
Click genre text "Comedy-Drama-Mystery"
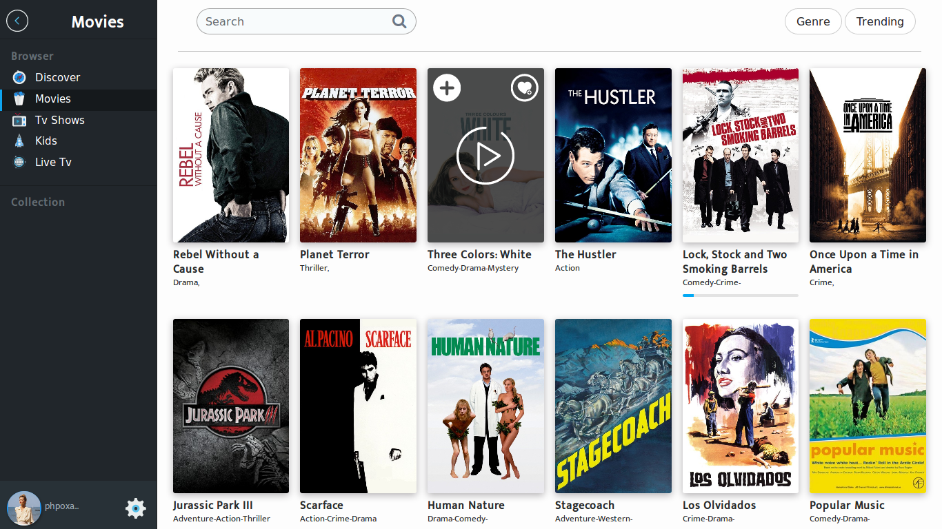tap(473, 268)
